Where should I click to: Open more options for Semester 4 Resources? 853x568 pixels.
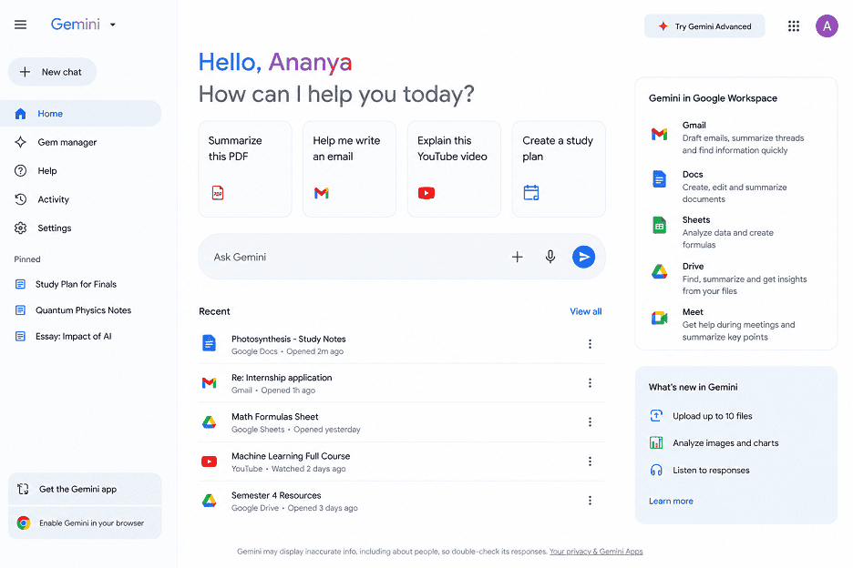click(590, 501)
